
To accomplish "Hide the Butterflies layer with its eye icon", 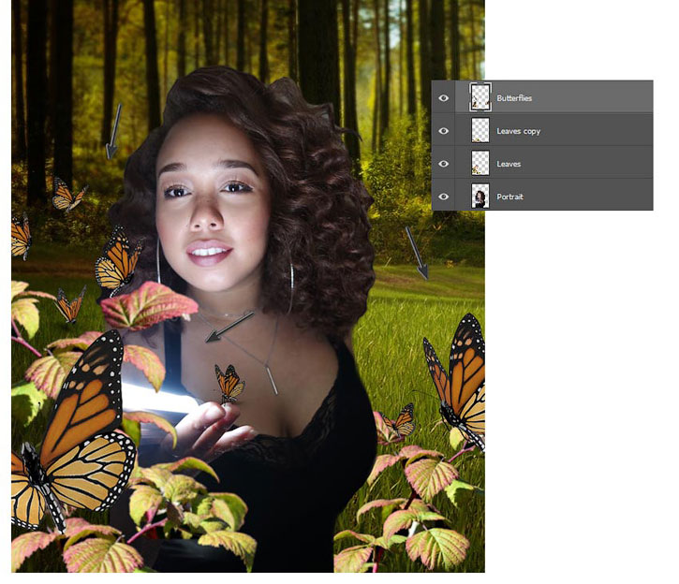I will (x=443, y=98).
